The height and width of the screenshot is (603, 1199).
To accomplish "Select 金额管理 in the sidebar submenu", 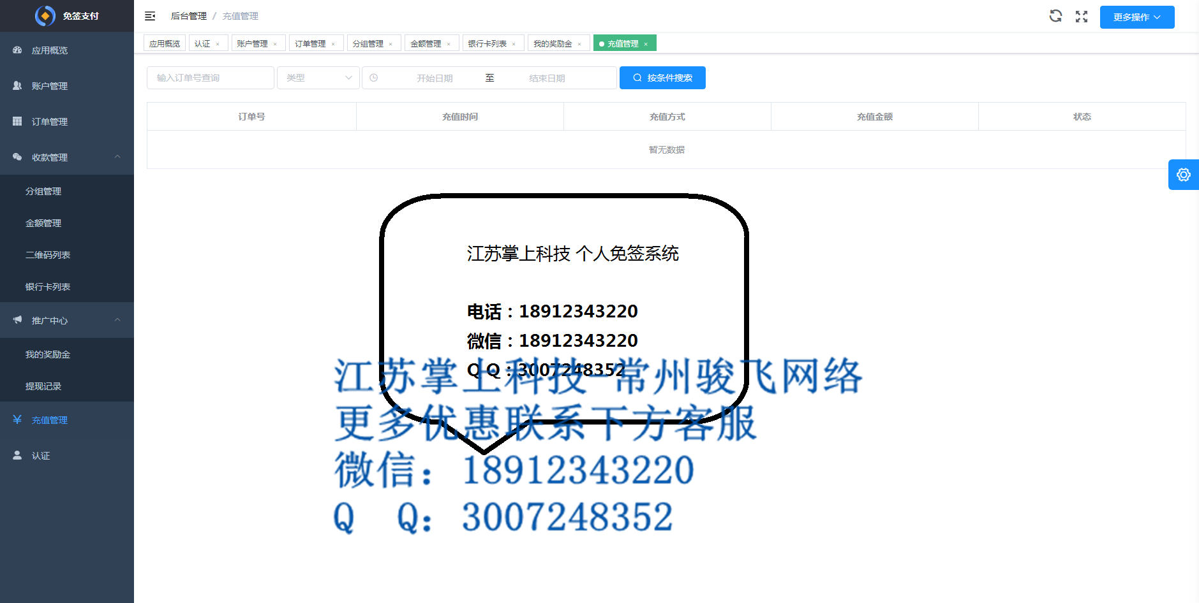I will (67, 222).
